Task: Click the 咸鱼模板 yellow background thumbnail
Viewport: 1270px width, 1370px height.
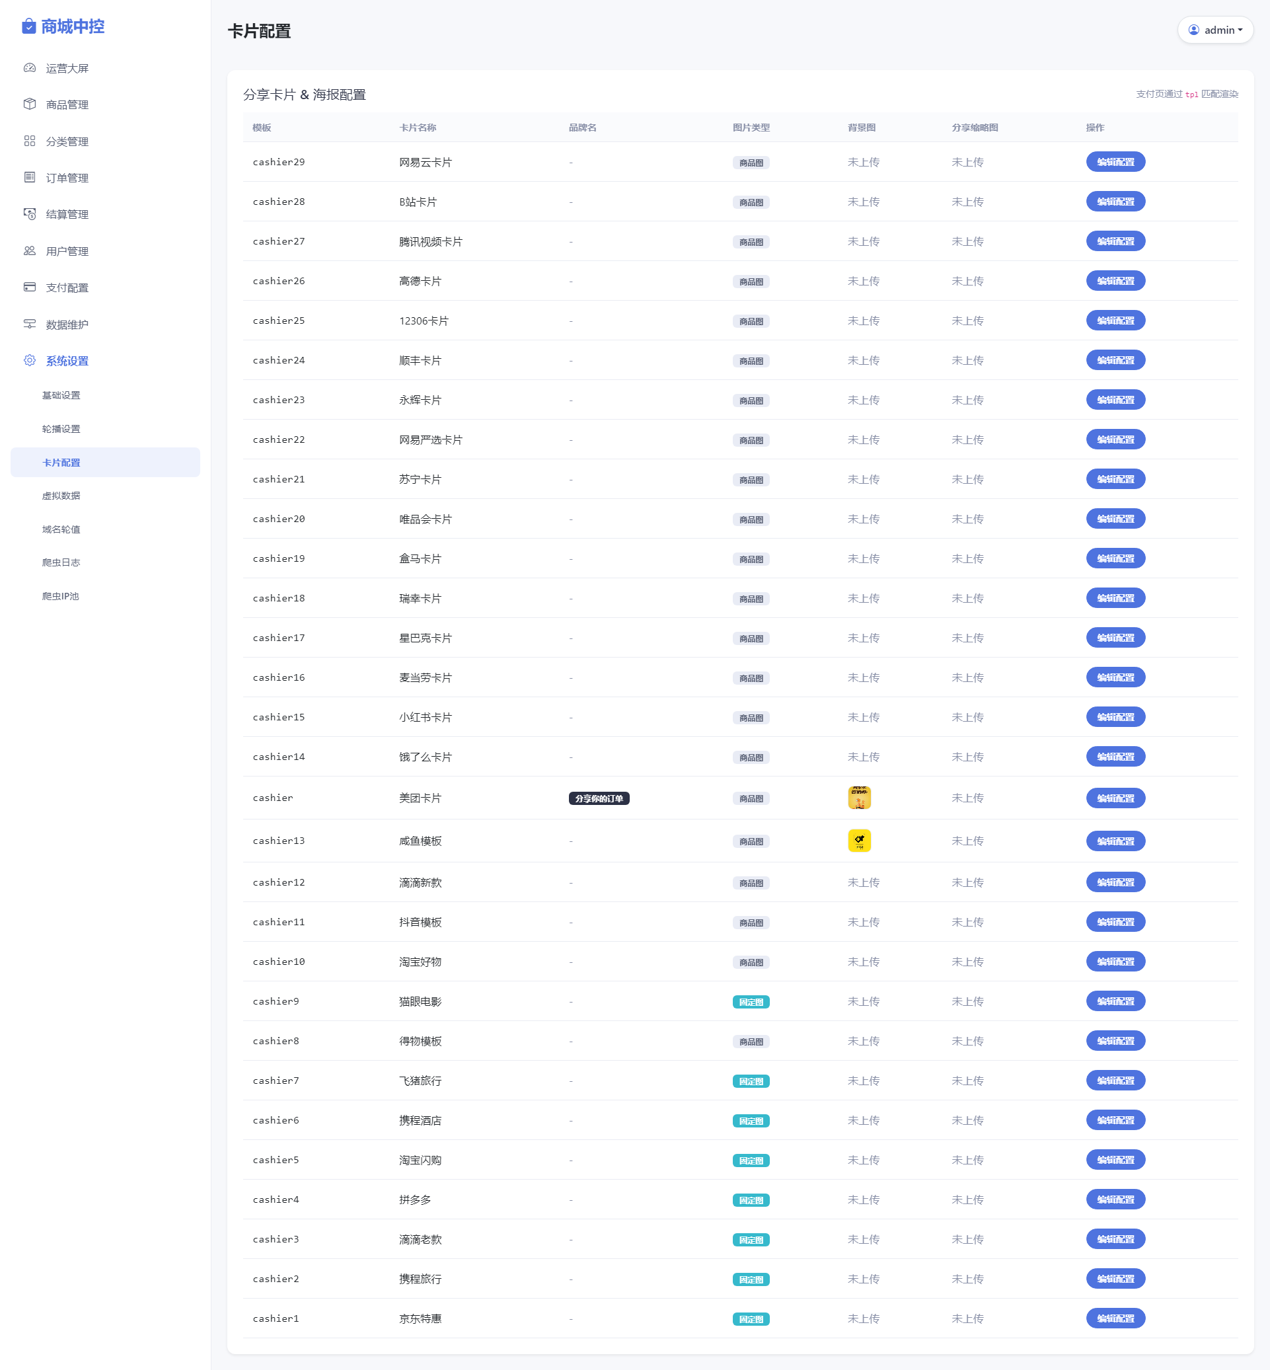Action: (x=859, y=841)
